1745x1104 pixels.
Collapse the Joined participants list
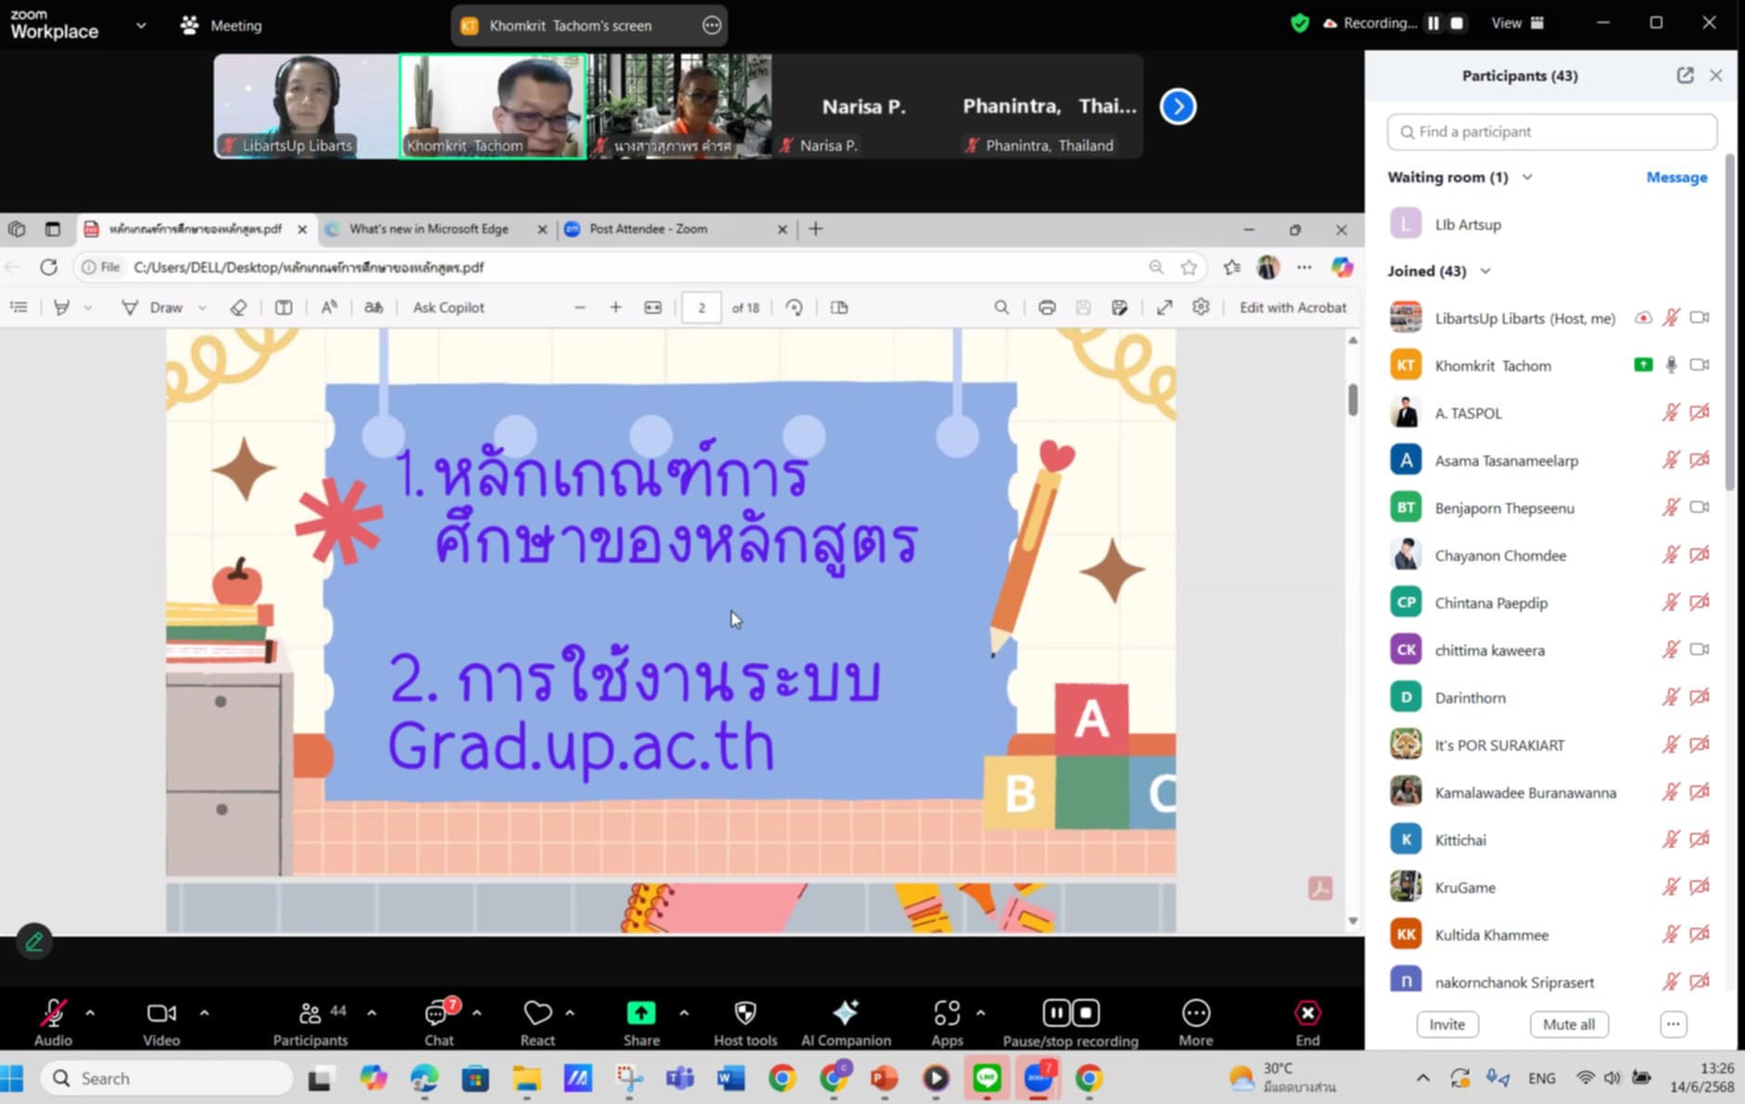(1486, 271)
